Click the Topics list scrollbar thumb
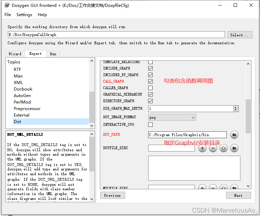The height and width of the screenshot is (216, 260). pyautogui.click(x=92, y=107)
